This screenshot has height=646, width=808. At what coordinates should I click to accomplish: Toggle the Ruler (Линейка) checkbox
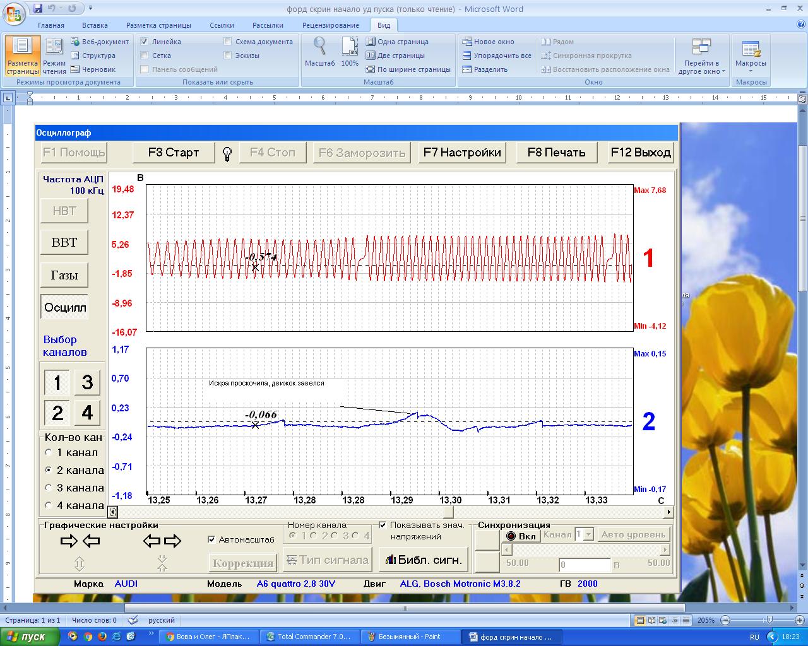click(145, 42)
